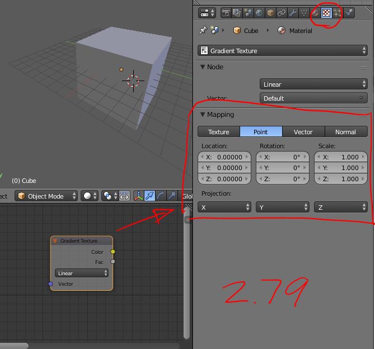Open the Material properties sphere tab

coord(315,13)
